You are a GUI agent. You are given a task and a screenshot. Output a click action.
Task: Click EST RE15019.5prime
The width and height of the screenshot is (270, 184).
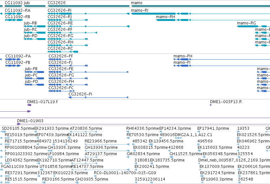[x=21, y=135]
